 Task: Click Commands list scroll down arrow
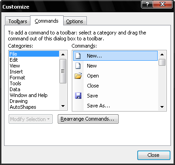tap(162, 107)
